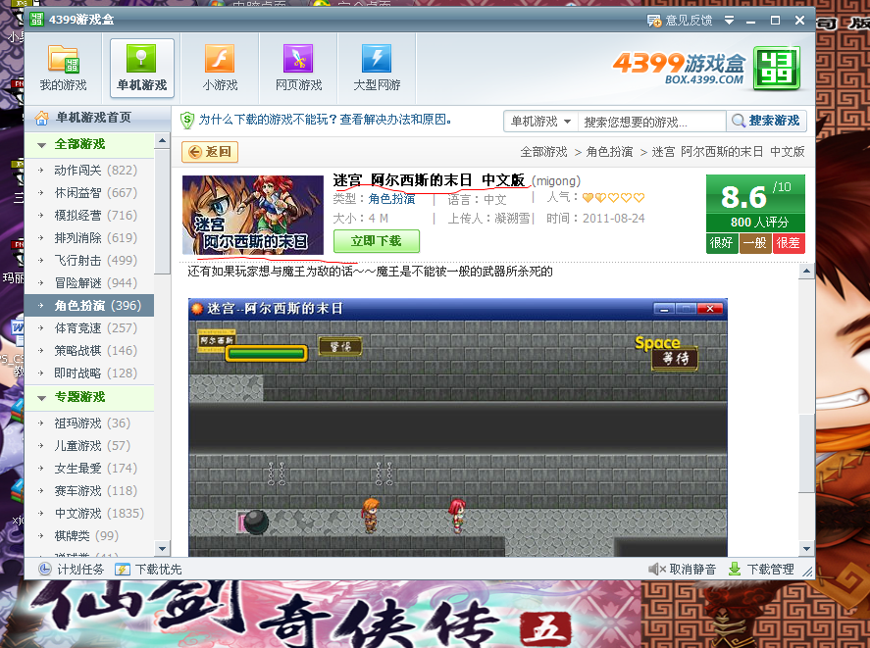This screenshot has width=870, height=648.
Task: Open 女生最爱 (174) topic
Action: click(x=89, y=469)
